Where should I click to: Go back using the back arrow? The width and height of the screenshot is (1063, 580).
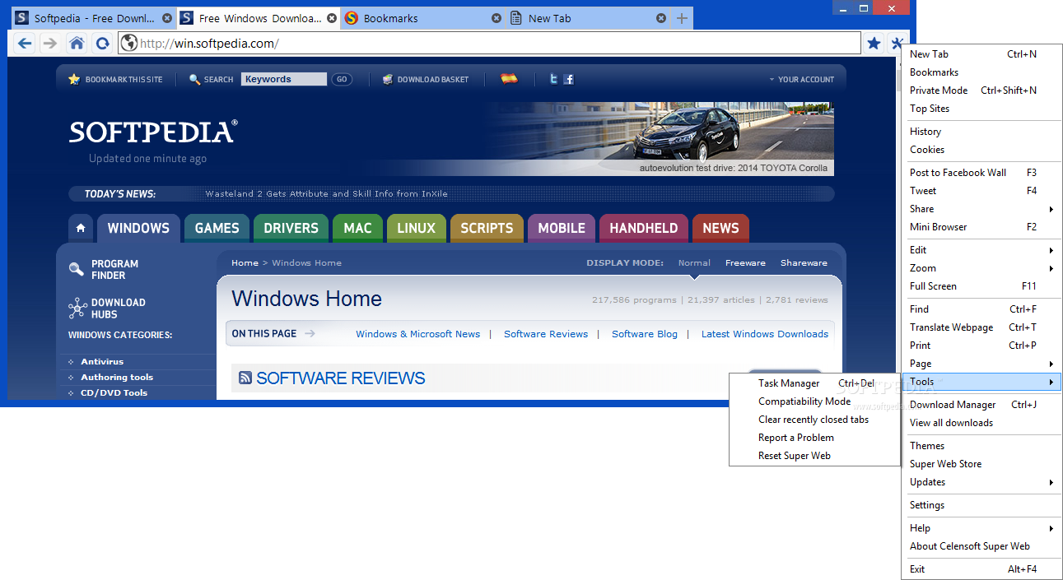click(25, 44)
